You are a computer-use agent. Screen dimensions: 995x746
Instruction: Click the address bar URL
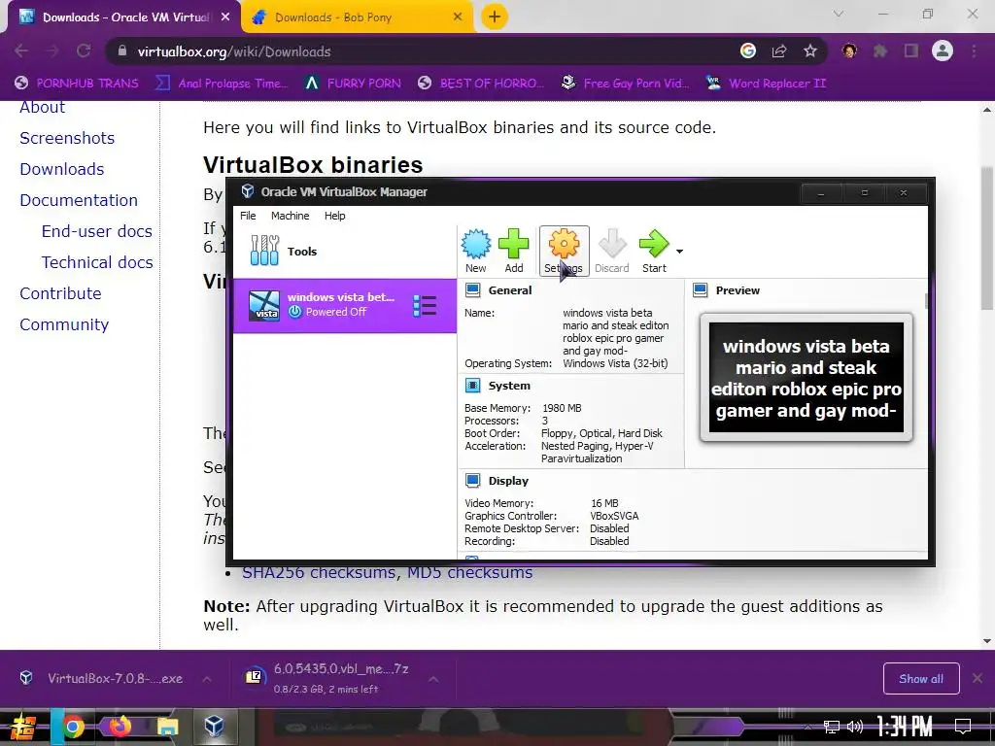click(233, 51)
